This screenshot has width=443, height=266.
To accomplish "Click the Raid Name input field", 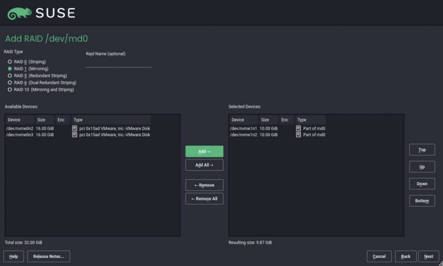I will (118, 65).
